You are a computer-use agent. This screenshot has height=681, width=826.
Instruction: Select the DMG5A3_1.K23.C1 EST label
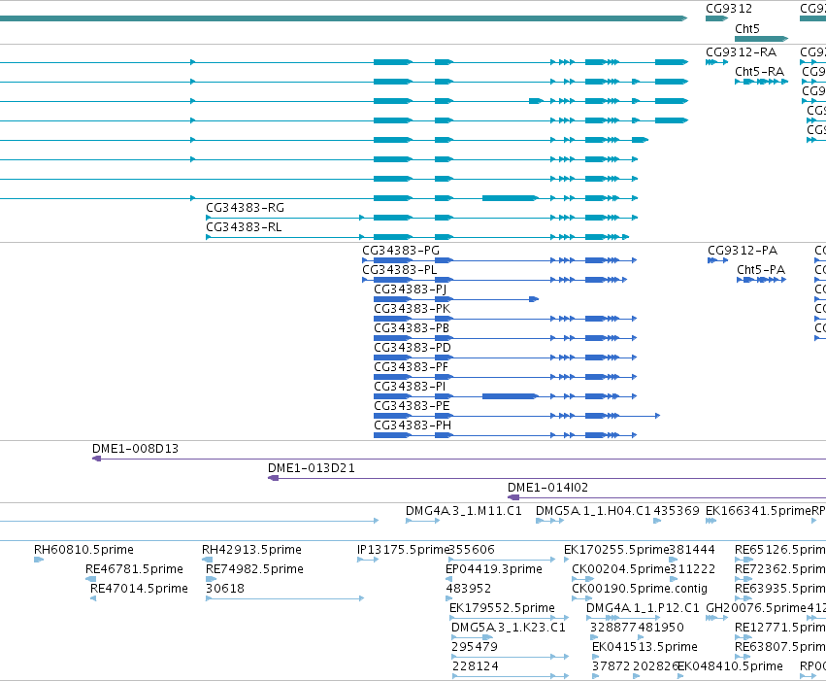coord(509,628)
